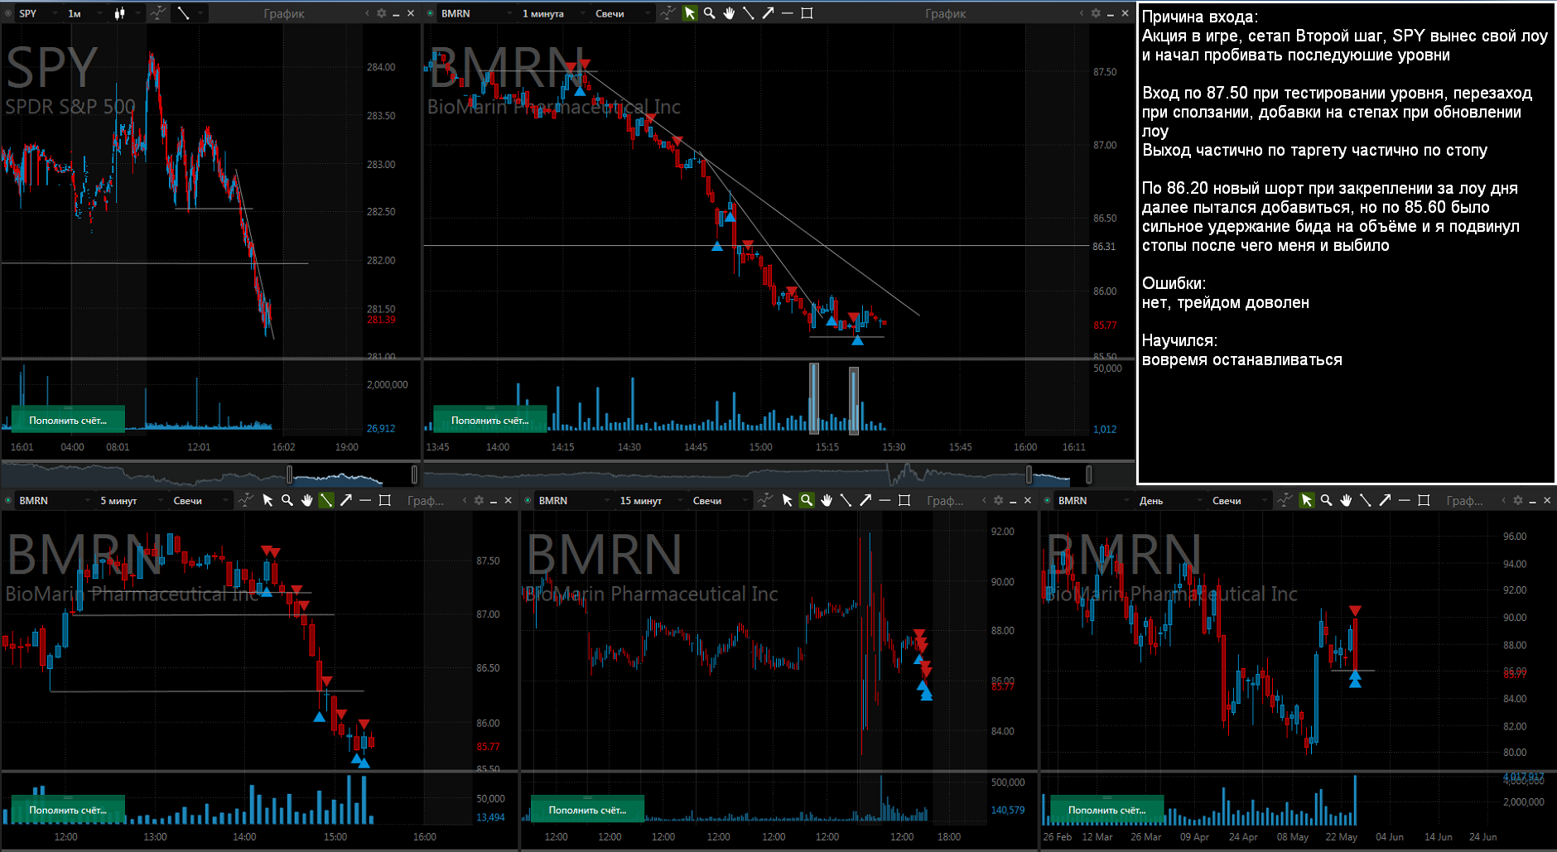Select rectangle tool in BMRN 5-minute chart
This screenshot has width=1557, height=852.
pyautogui.click(x=385, y=500)
